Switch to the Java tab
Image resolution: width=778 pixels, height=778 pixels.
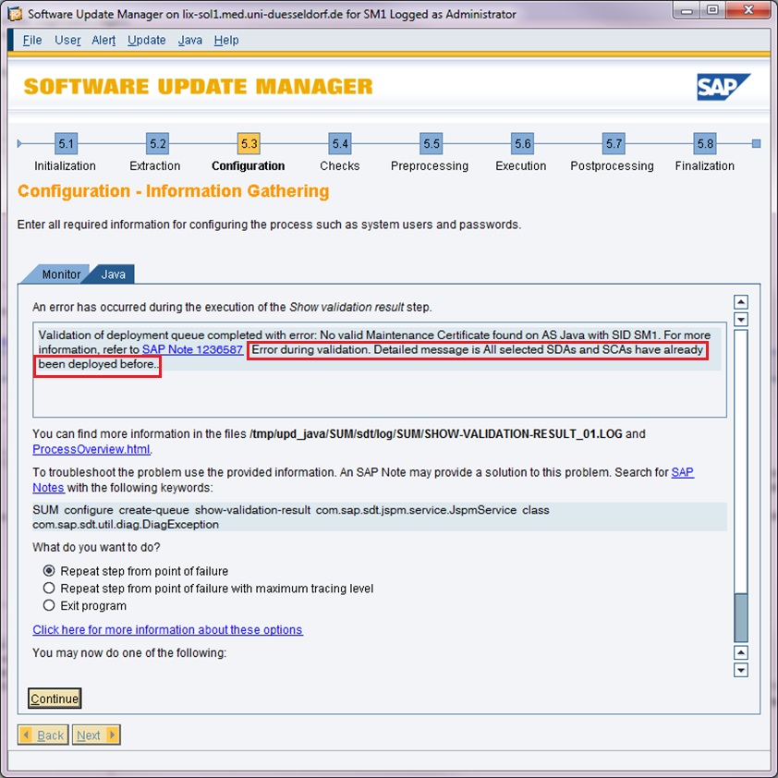coord(113,274)
